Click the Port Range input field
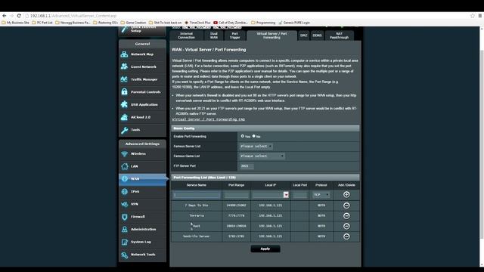 tap(236, 195)
